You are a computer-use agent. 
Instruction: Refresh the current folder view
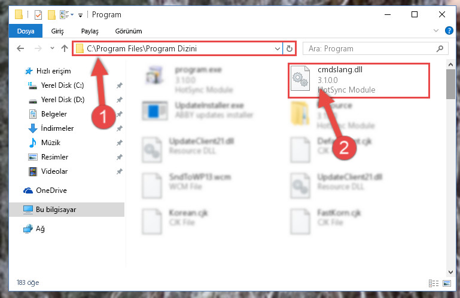click(x=290, y=48)
